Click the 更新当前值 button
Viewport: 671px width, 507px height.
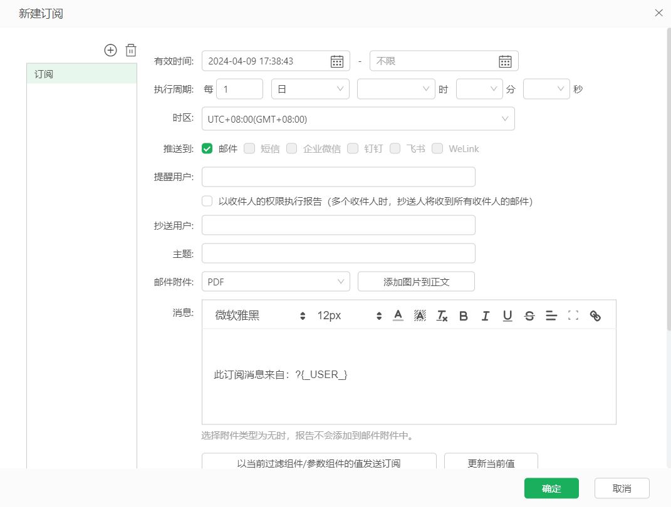(491, 461)
